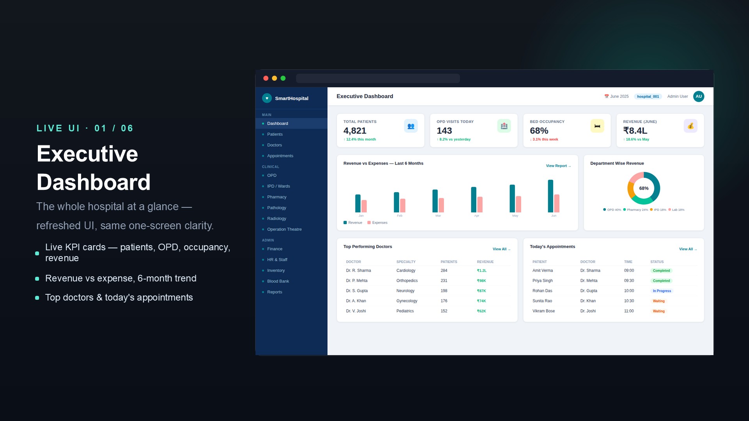Click the In Progress status badge
Image resolution: width=749 pixels, height=421 pixels.
tap(662, 291)
